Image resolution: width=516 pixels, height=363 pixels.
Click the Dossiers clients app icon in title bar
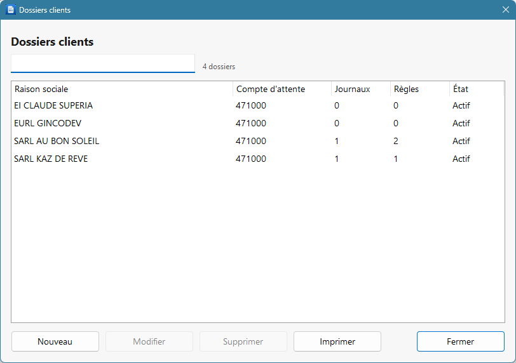(11, 10)
